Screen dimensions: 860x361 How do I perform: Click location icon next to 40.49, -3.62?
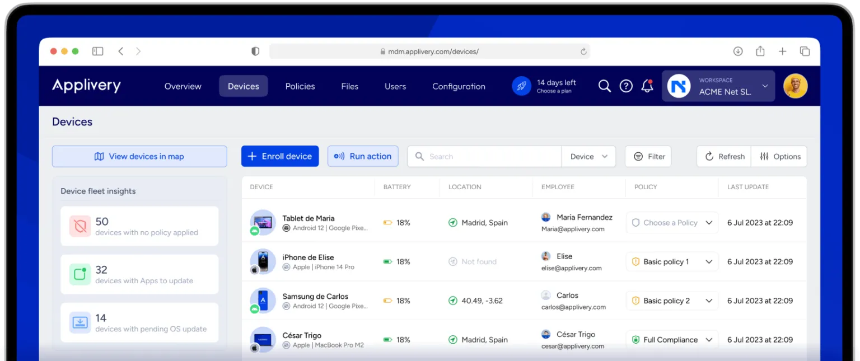pyautogui.click(x=453, y=301)
